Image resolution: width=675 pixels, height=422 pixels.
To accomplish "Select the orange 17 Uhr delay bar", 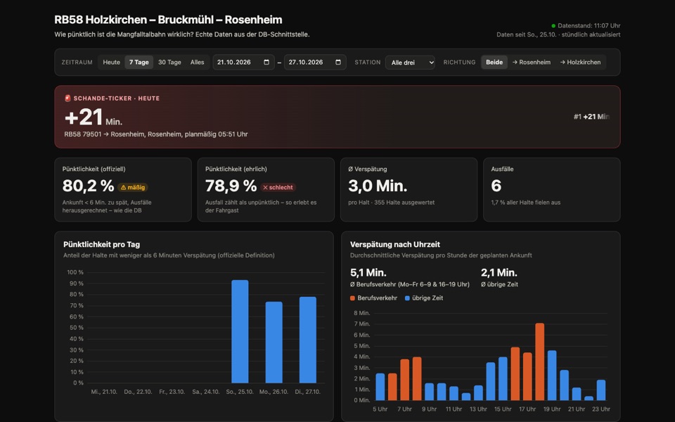I will click(527, 376).
